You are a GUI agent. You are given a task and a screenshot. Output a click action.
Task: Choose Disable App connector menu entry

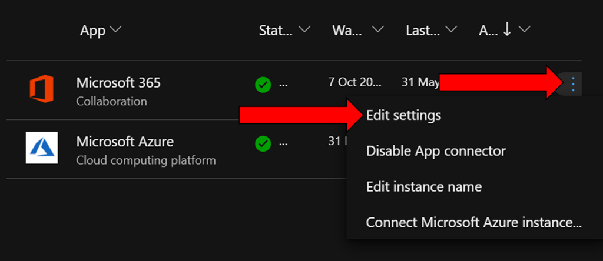click(x=436, y=151)
